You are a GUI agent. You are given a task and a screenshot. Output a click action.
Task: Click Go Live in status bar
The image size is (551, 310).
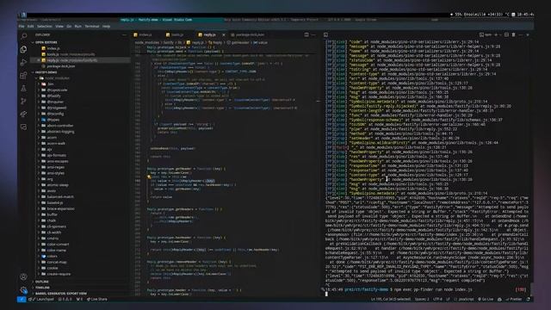pos(486,300)
